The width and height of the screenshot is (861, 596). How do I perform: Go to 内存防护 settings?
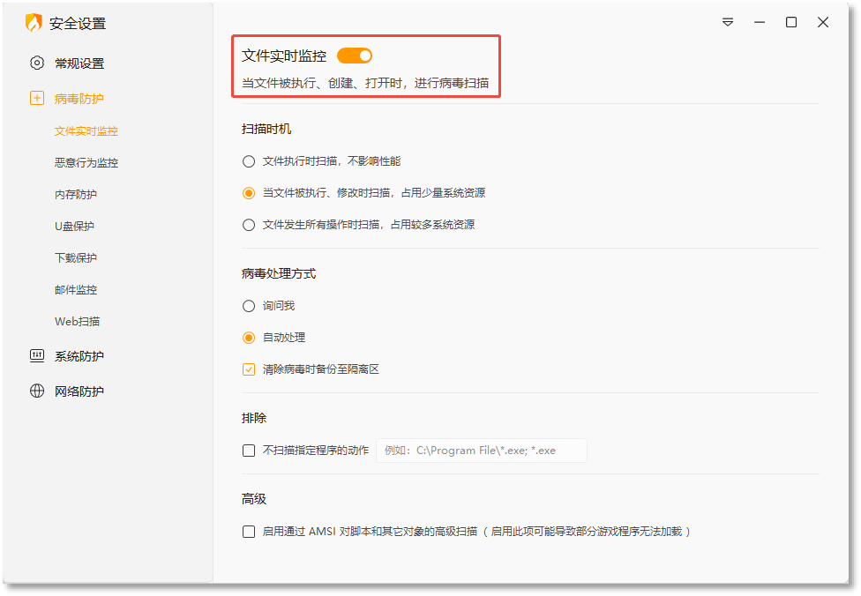(76, 194)
